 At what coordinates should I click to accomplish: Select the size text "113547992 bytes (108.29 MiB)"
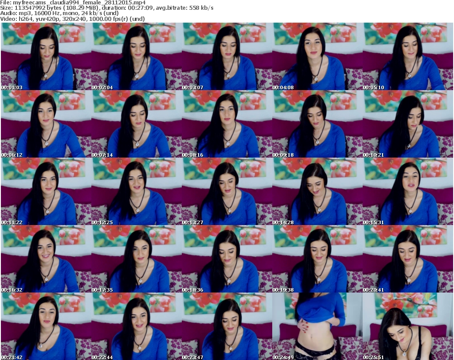point(56,8)
